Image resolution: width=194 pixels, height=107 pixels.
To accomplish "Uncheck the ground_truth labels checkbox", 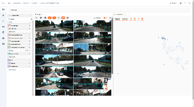I will tap(10, 54).
